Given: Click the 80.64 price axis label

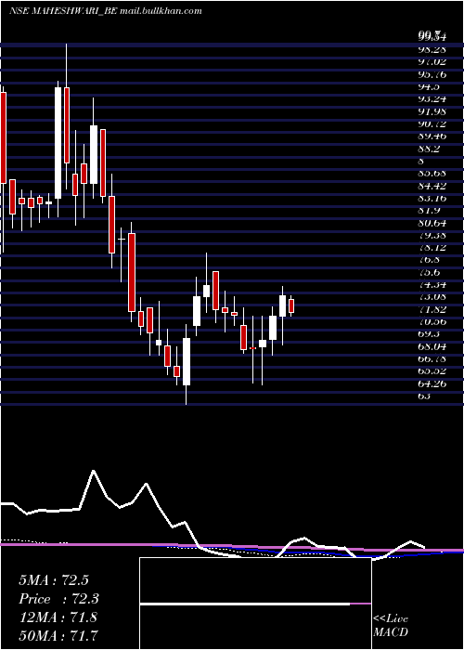Looking at the screenshot, I should pyautogui.click(x=432, y=223).
